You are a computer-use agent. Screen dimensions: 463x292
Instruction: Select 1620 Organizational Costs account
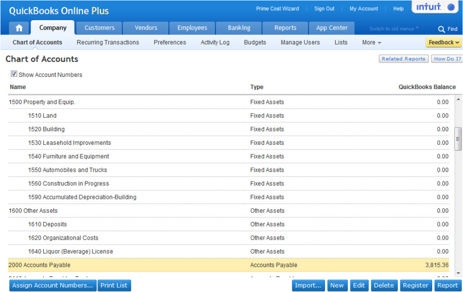coord(228,238)
